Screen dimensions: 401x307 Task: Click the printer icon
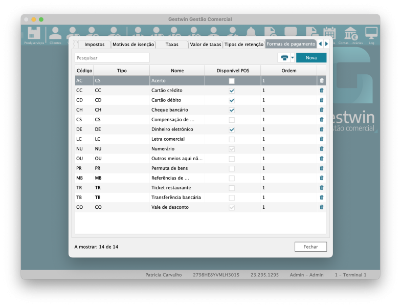tap(284, 58)
